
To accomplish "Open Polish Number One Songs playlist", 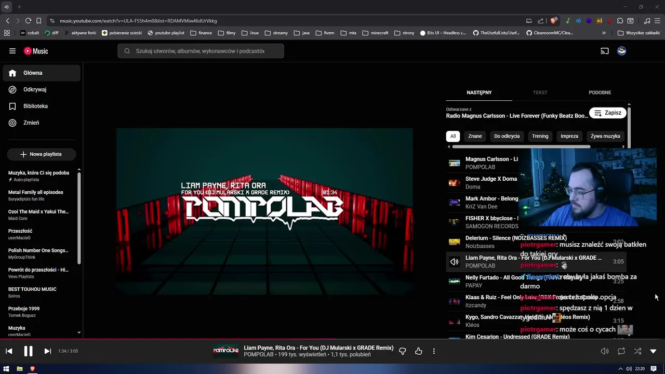I will click(39, 253).
